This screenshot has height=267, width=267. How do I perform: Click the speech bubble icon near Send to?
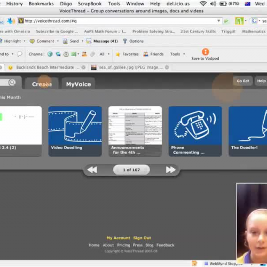[x=19, y=54]
